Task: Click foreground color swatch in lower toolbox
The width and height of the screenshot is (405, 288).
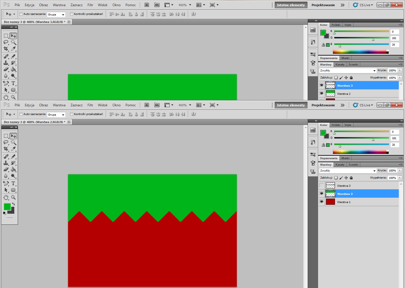Action: 7,207
